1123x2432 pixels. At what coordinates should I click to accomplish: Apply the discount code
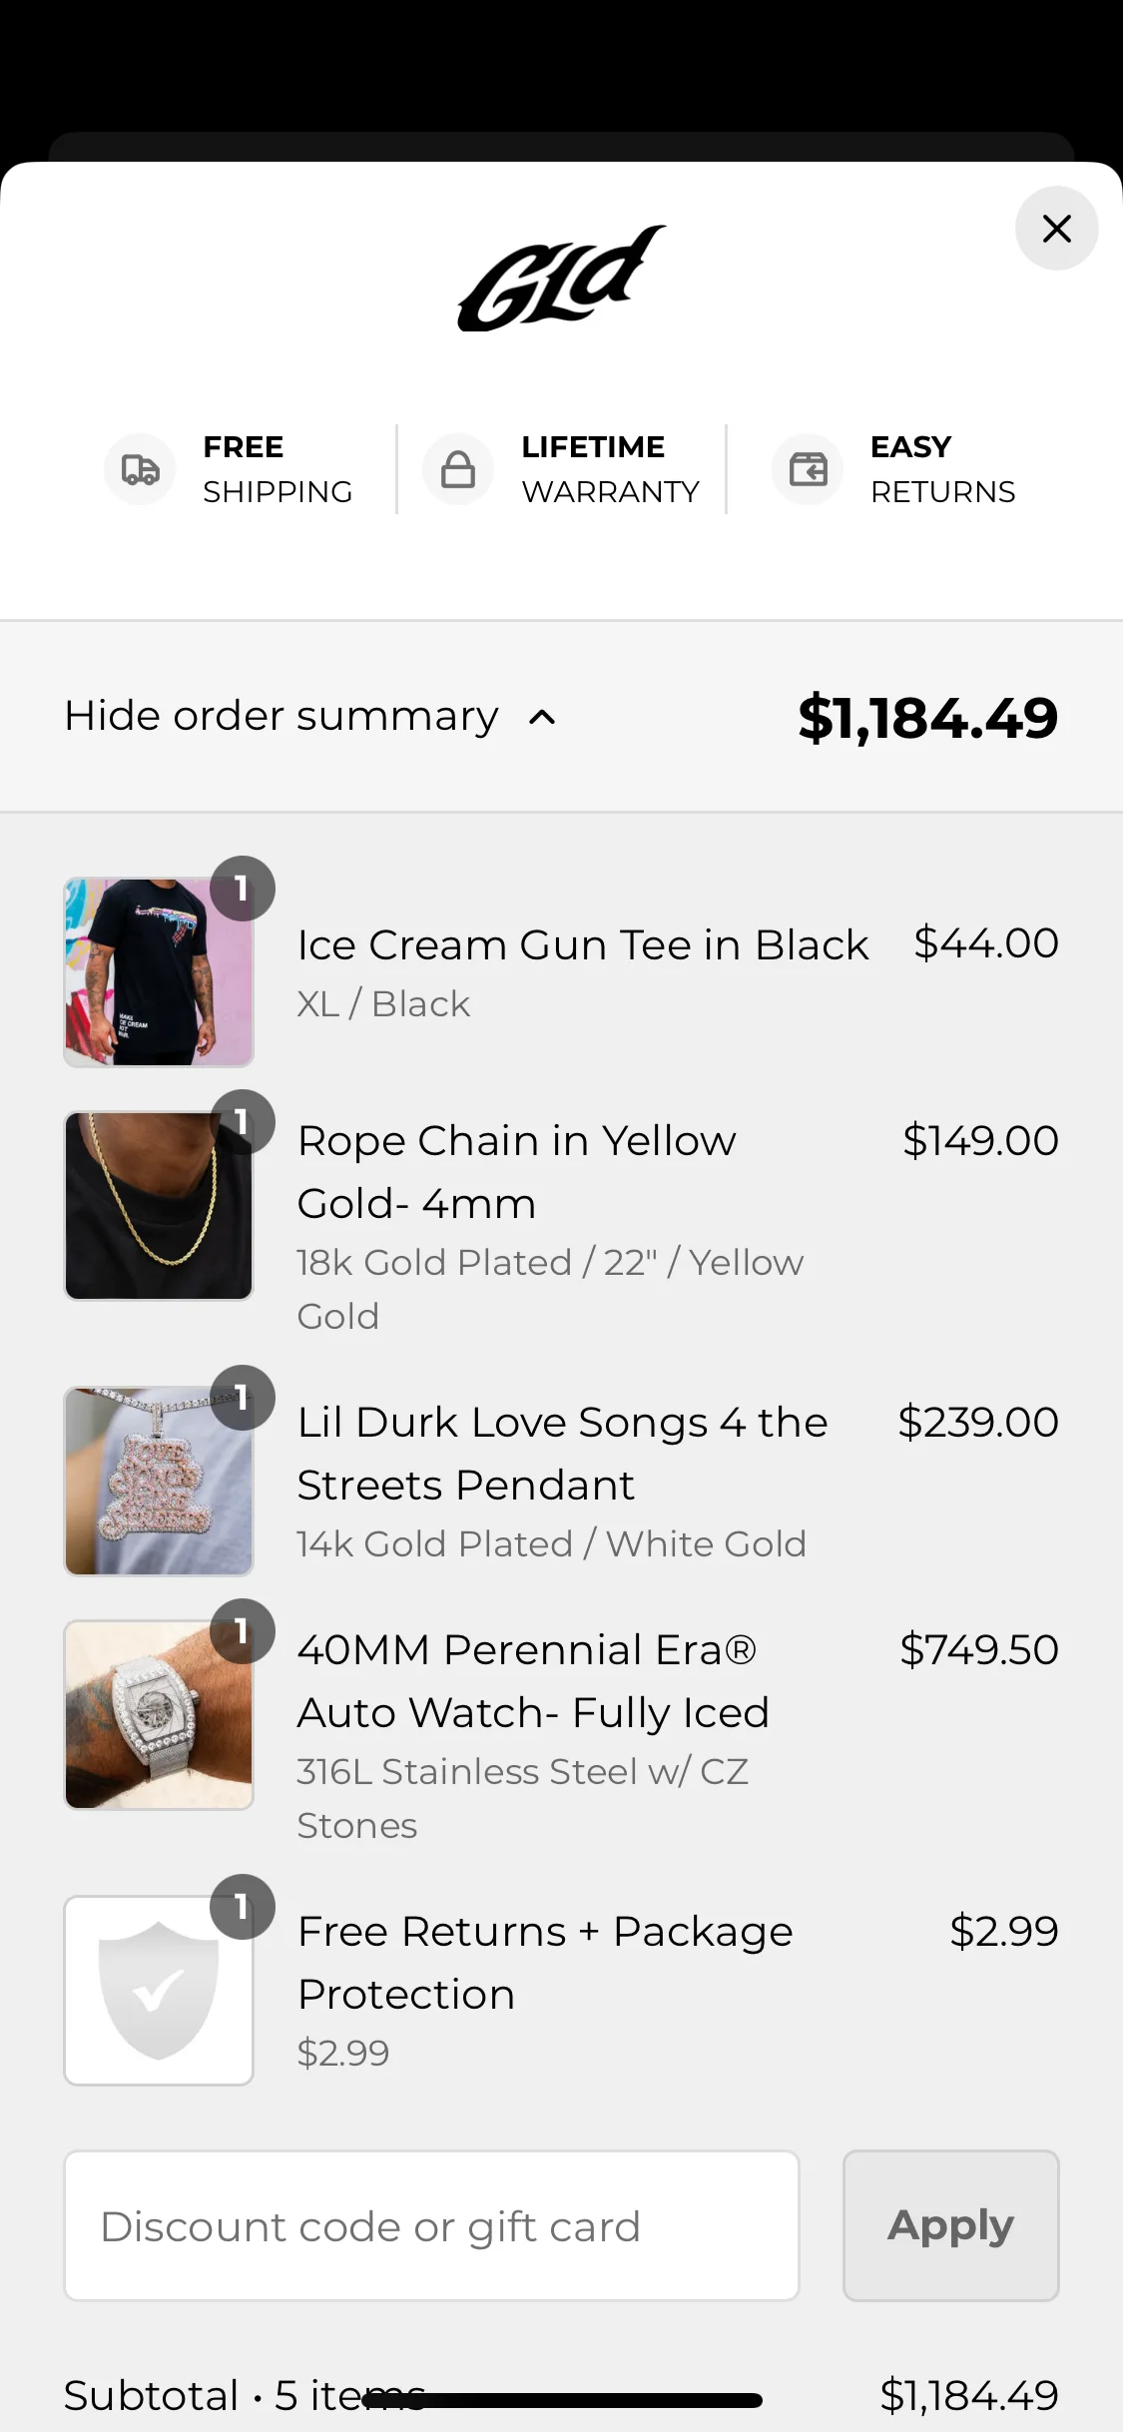point(951,2225)
